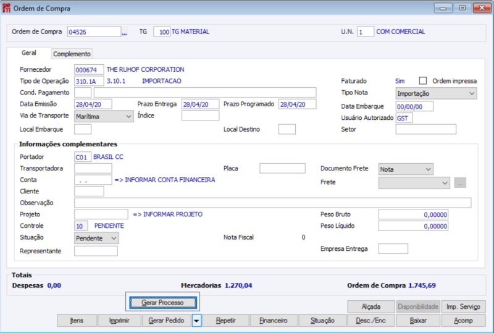Click the Ordem de Compra app icon

(x=6, y=8)
